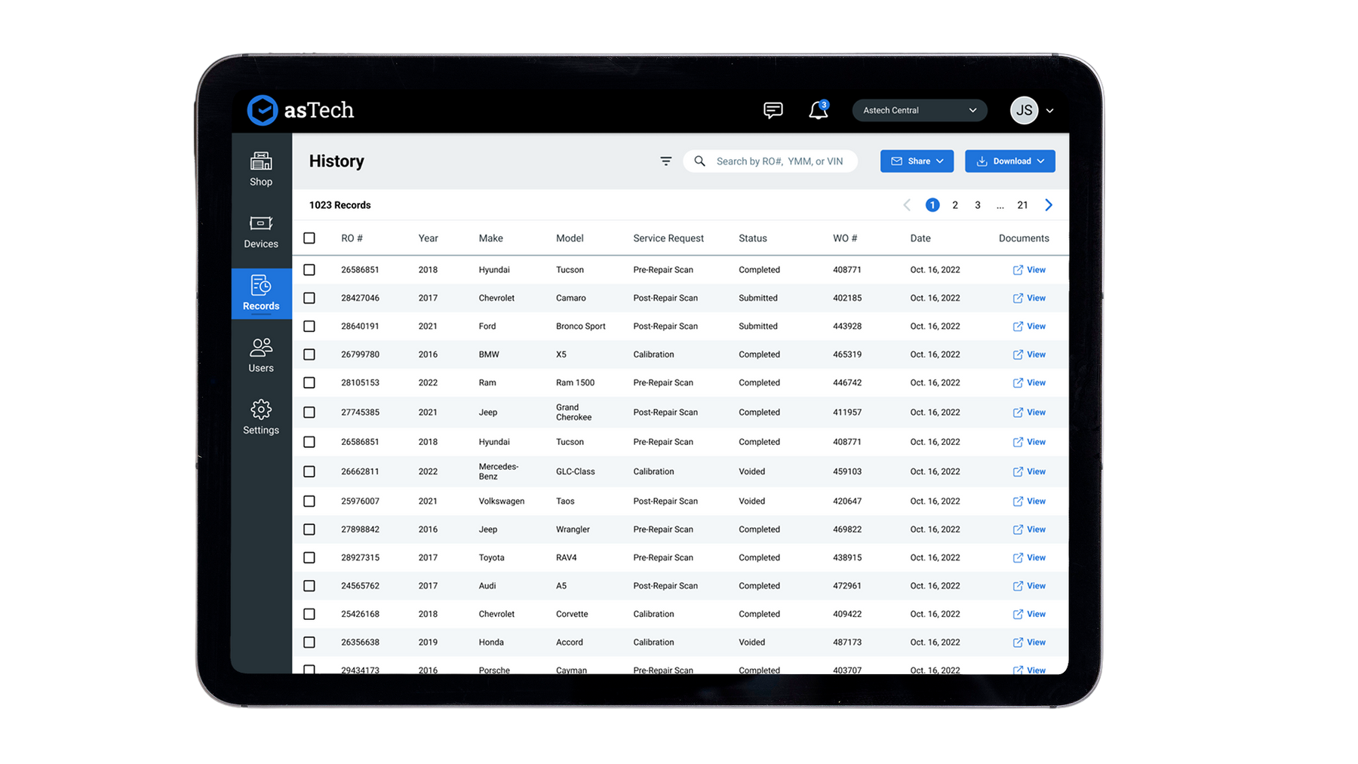Sort by the WO # column header

(x=845, y=238)
